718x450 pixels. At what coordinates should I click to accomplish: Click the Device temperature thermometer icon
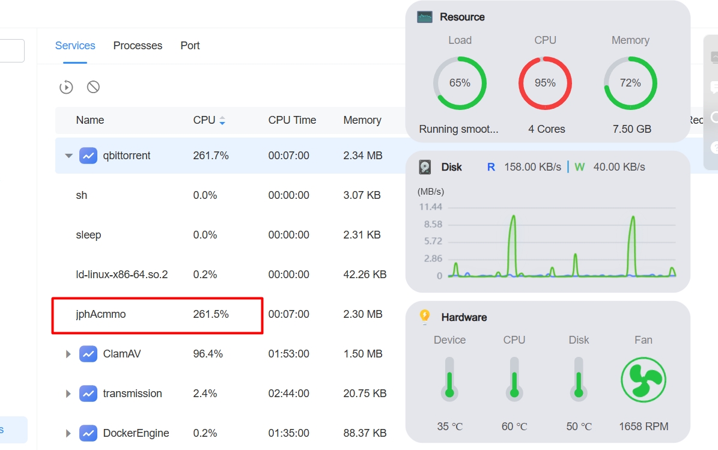coord(449,379)
